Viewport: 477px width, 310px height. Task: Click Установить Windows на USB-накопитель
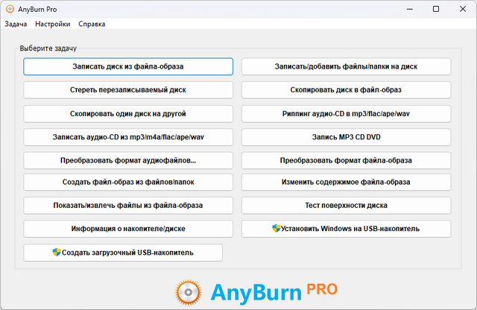[x=346, y=228]
